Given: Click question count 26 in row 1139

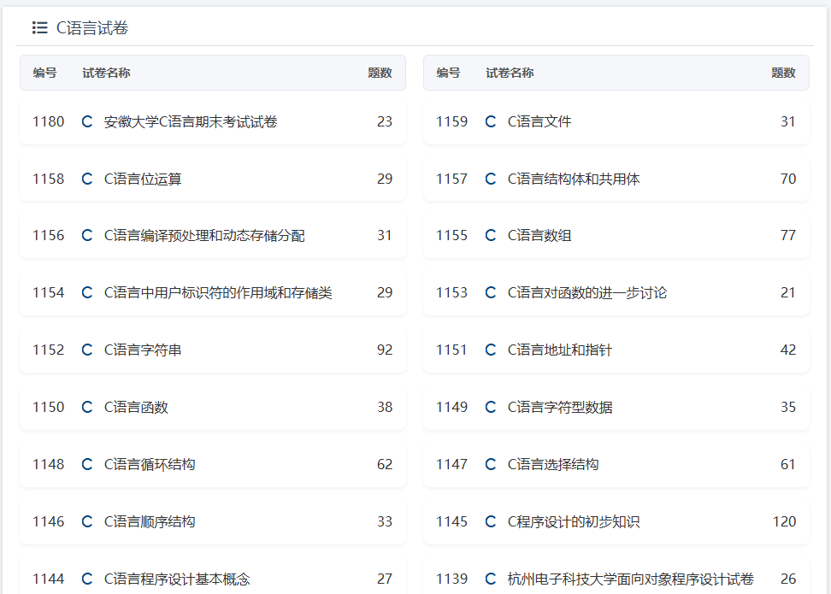Looking at the screenshot, I should coord(788,579).
